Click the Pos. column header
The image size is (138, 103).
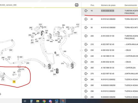coord(92,5)
